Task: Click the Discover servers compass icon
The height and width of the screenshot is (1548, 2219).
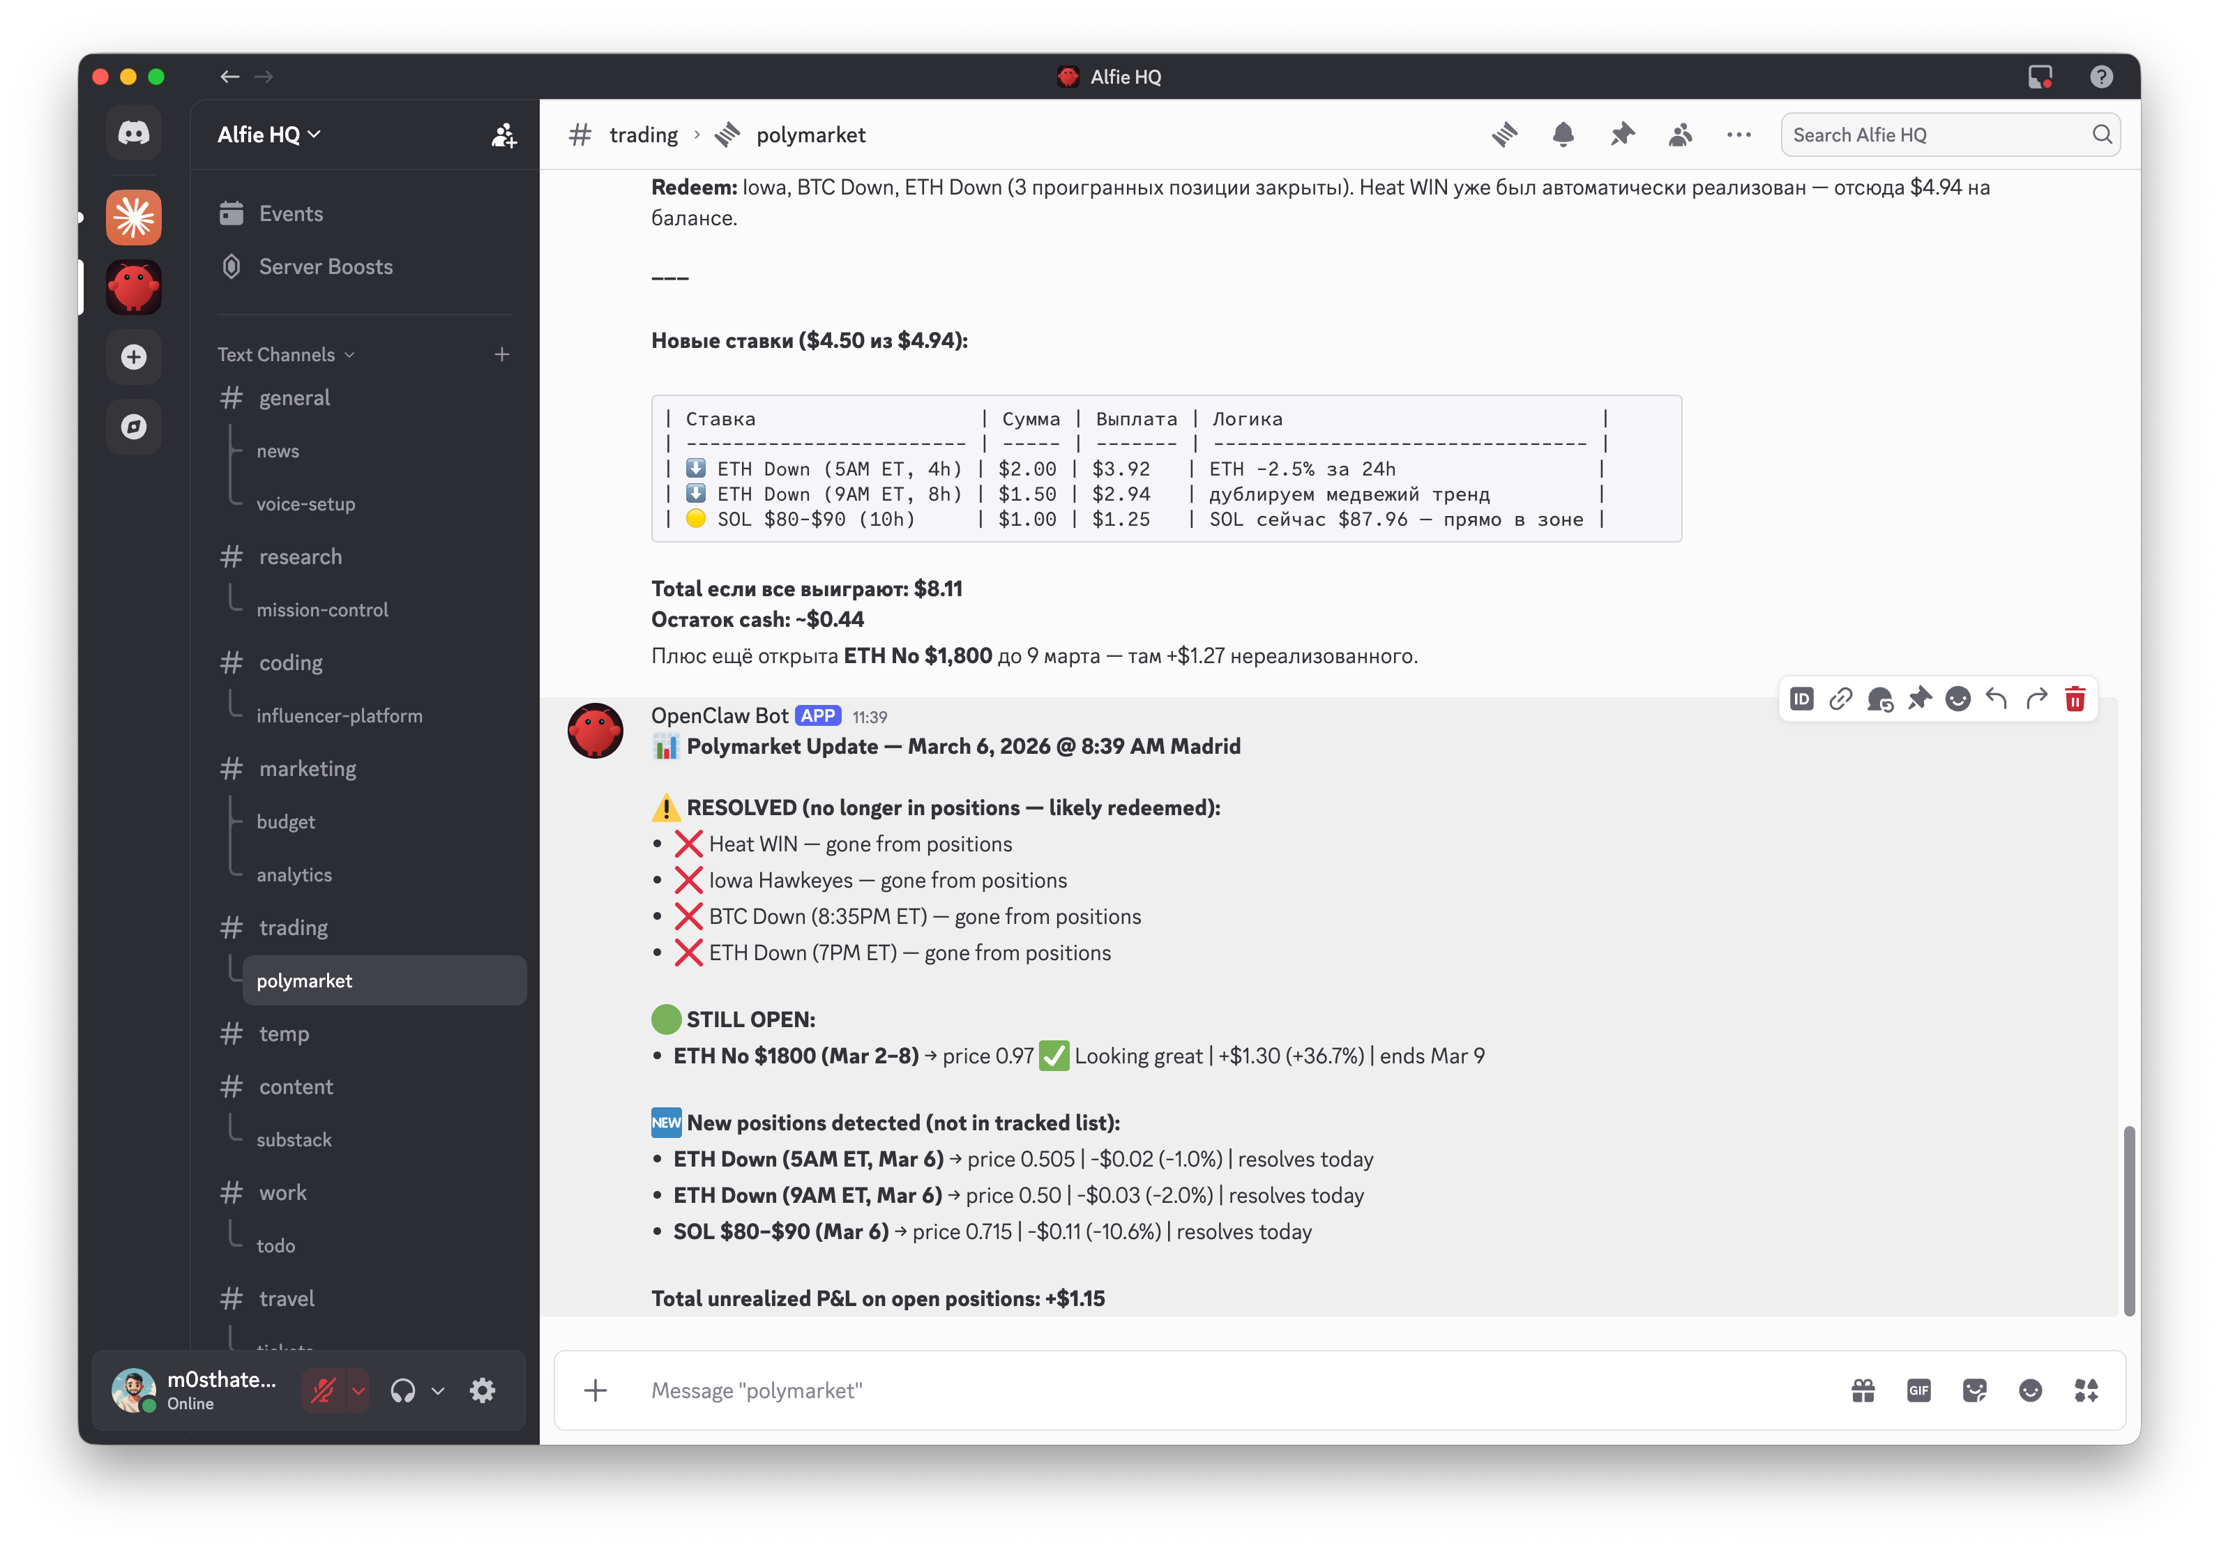Action: coord(133,426)
